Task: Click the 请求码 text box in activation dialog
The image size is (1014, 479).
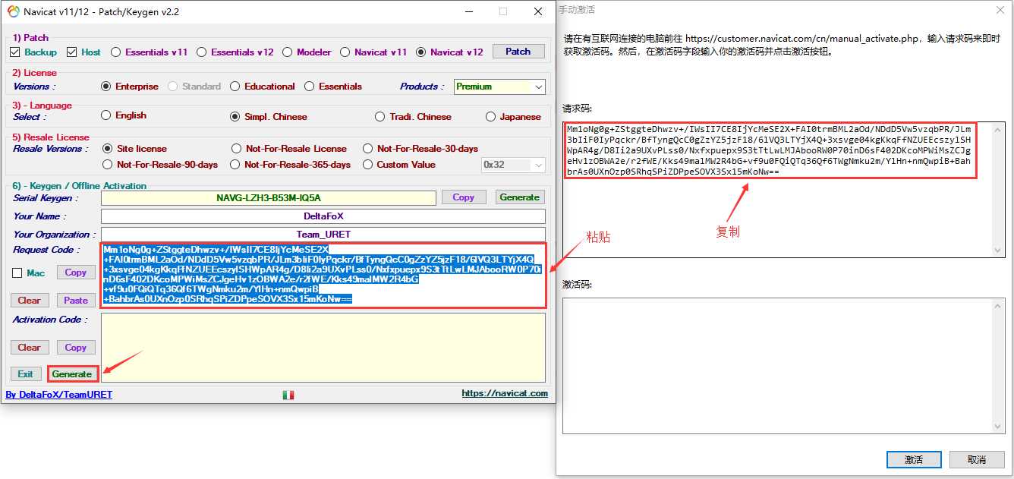Action: pos(784,189)
